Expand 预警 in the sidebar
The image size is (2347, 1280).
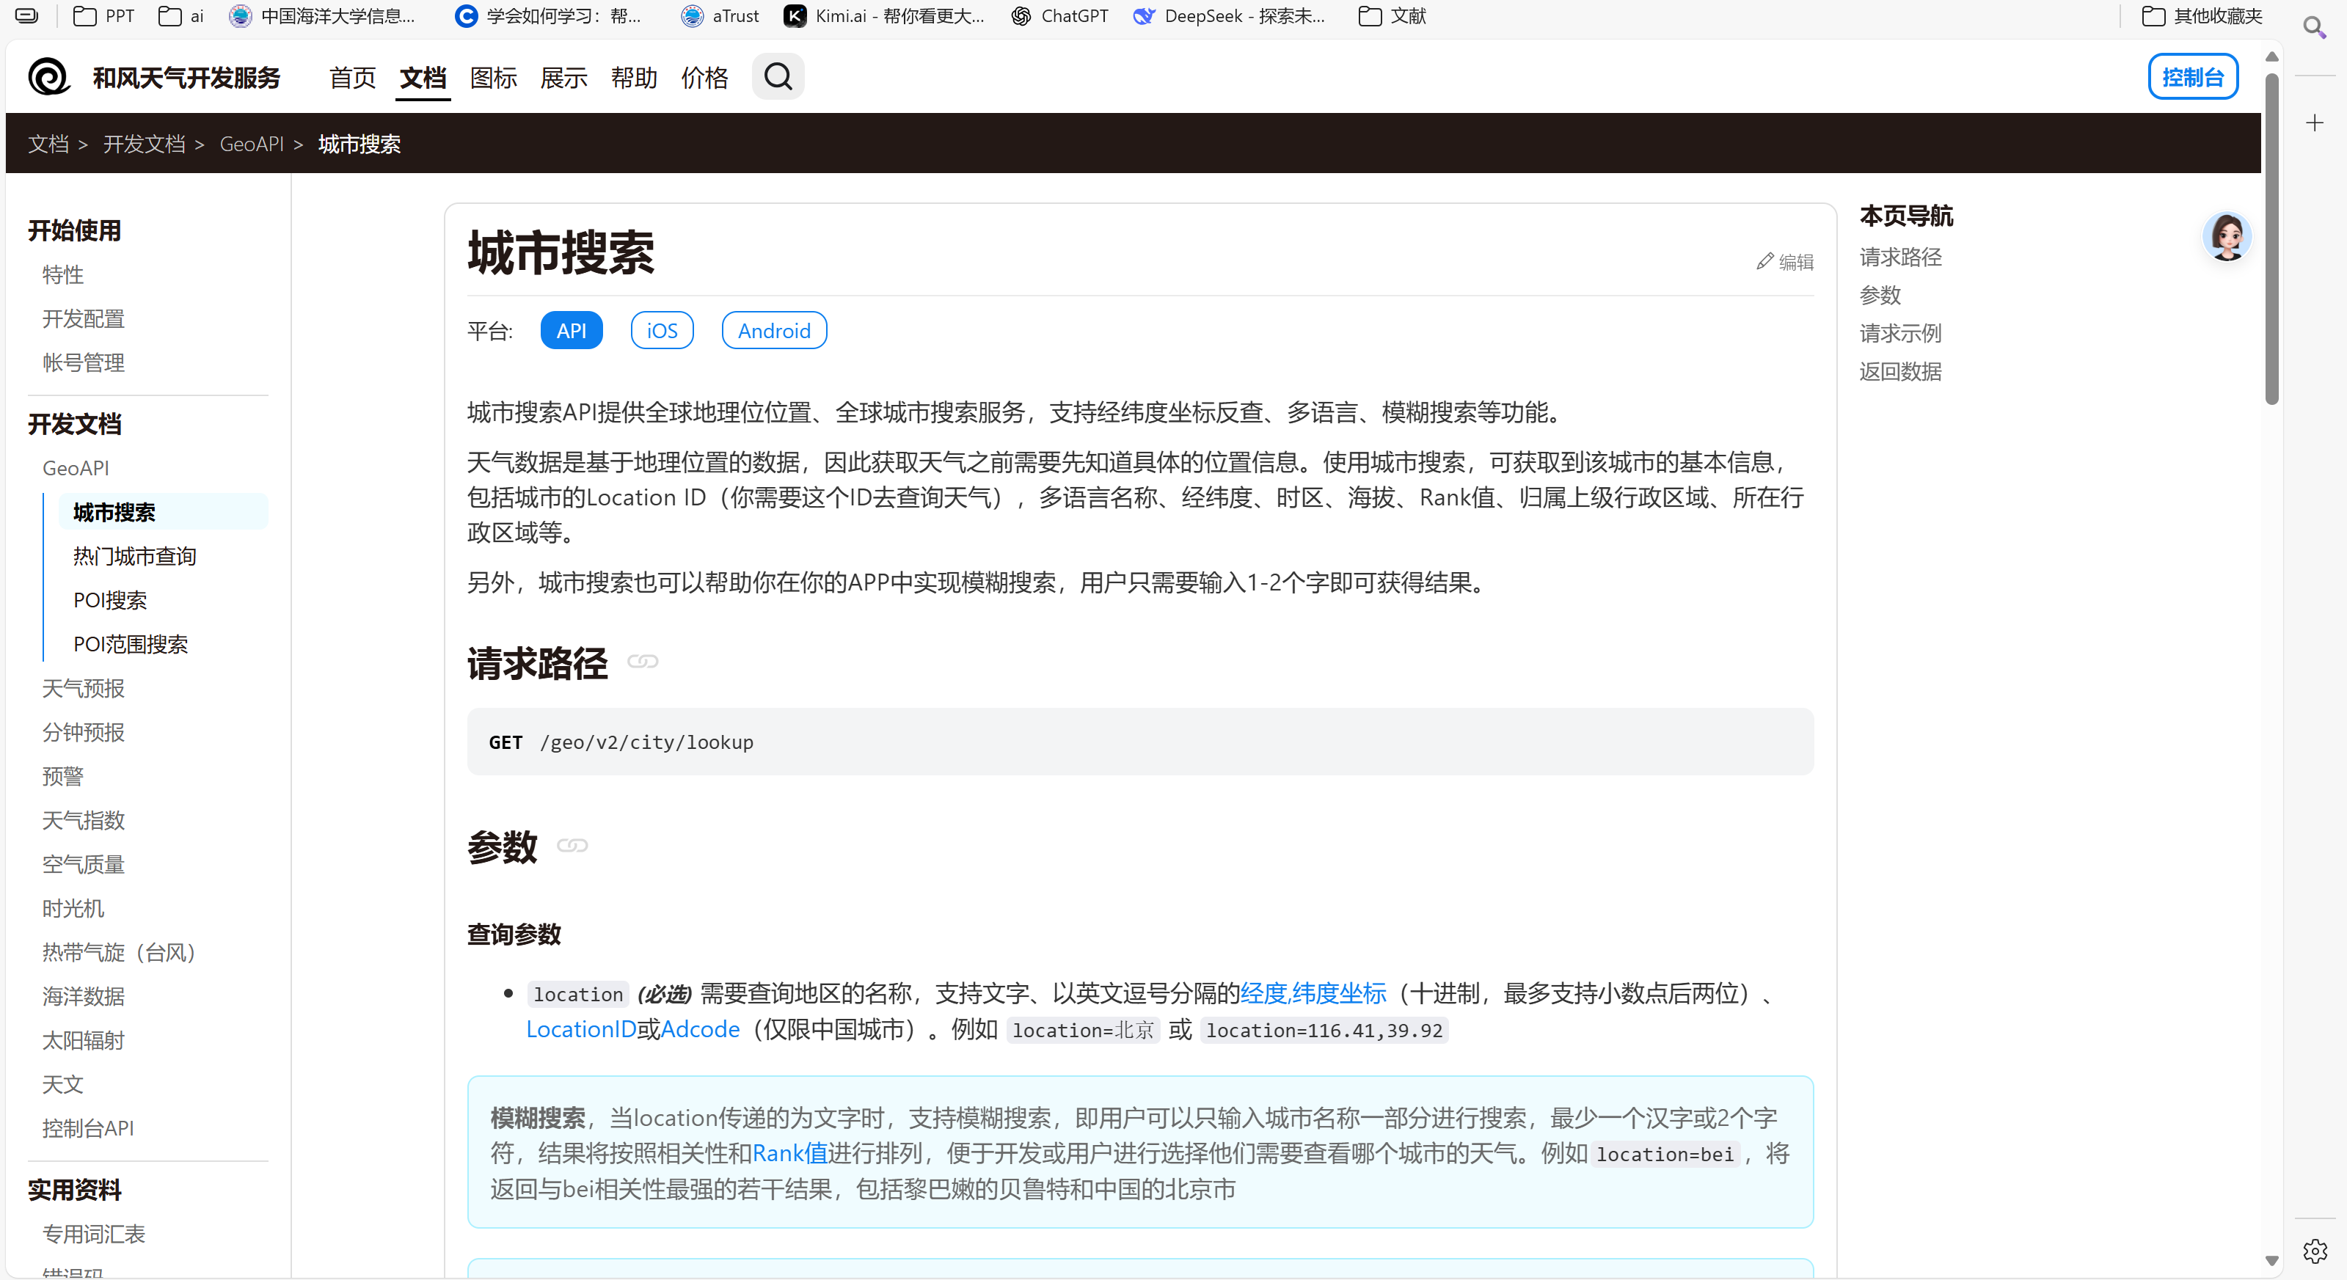click(63, 776)
